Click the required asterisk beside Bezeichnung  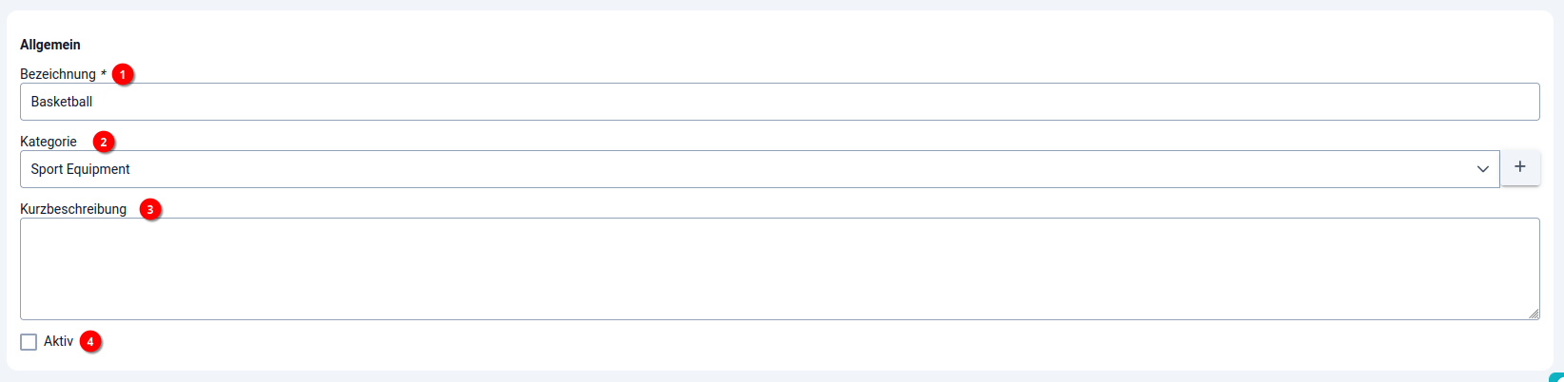click(104, 74)
